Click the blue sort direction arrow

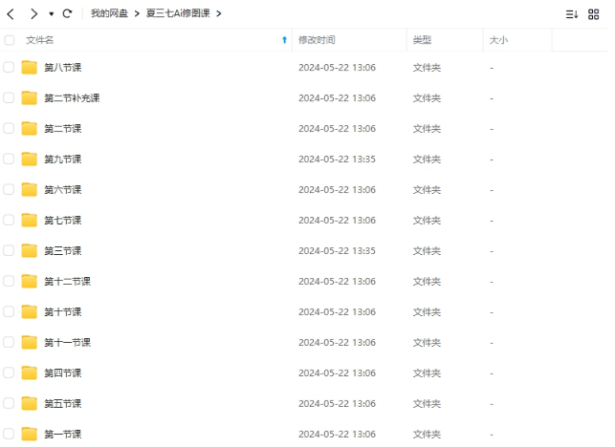pyautogui.click(x=284, y=40)
